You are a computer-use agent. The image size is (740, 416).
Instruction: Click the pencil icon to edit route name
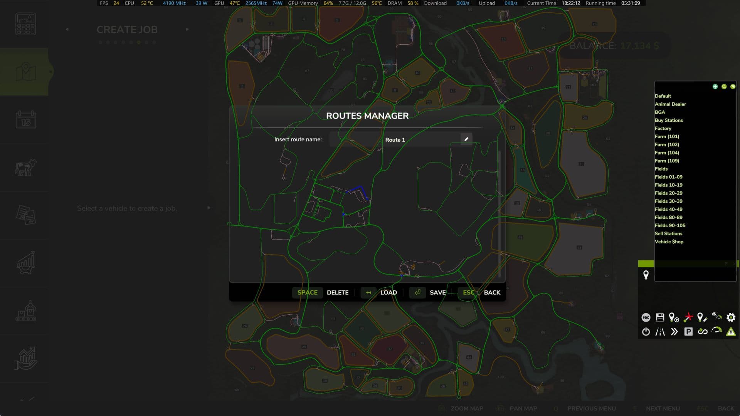[466, 139]
